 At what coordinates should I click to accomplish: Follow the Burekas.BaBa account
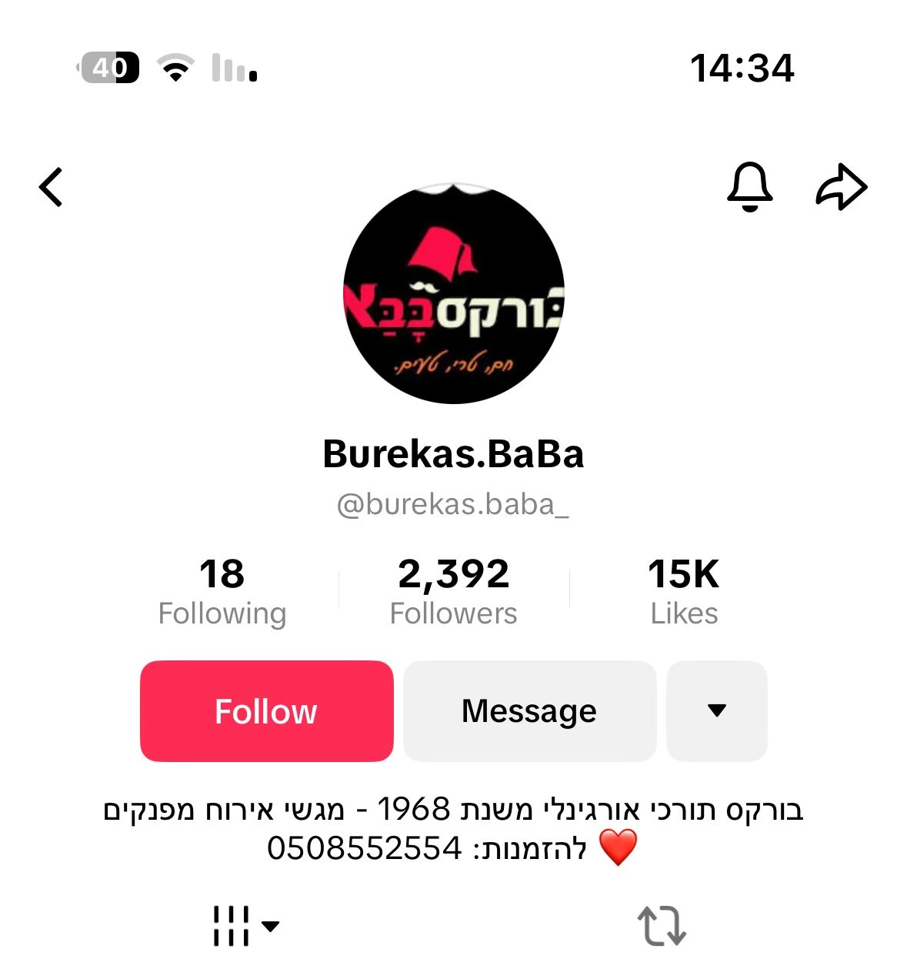click(266, 711)
